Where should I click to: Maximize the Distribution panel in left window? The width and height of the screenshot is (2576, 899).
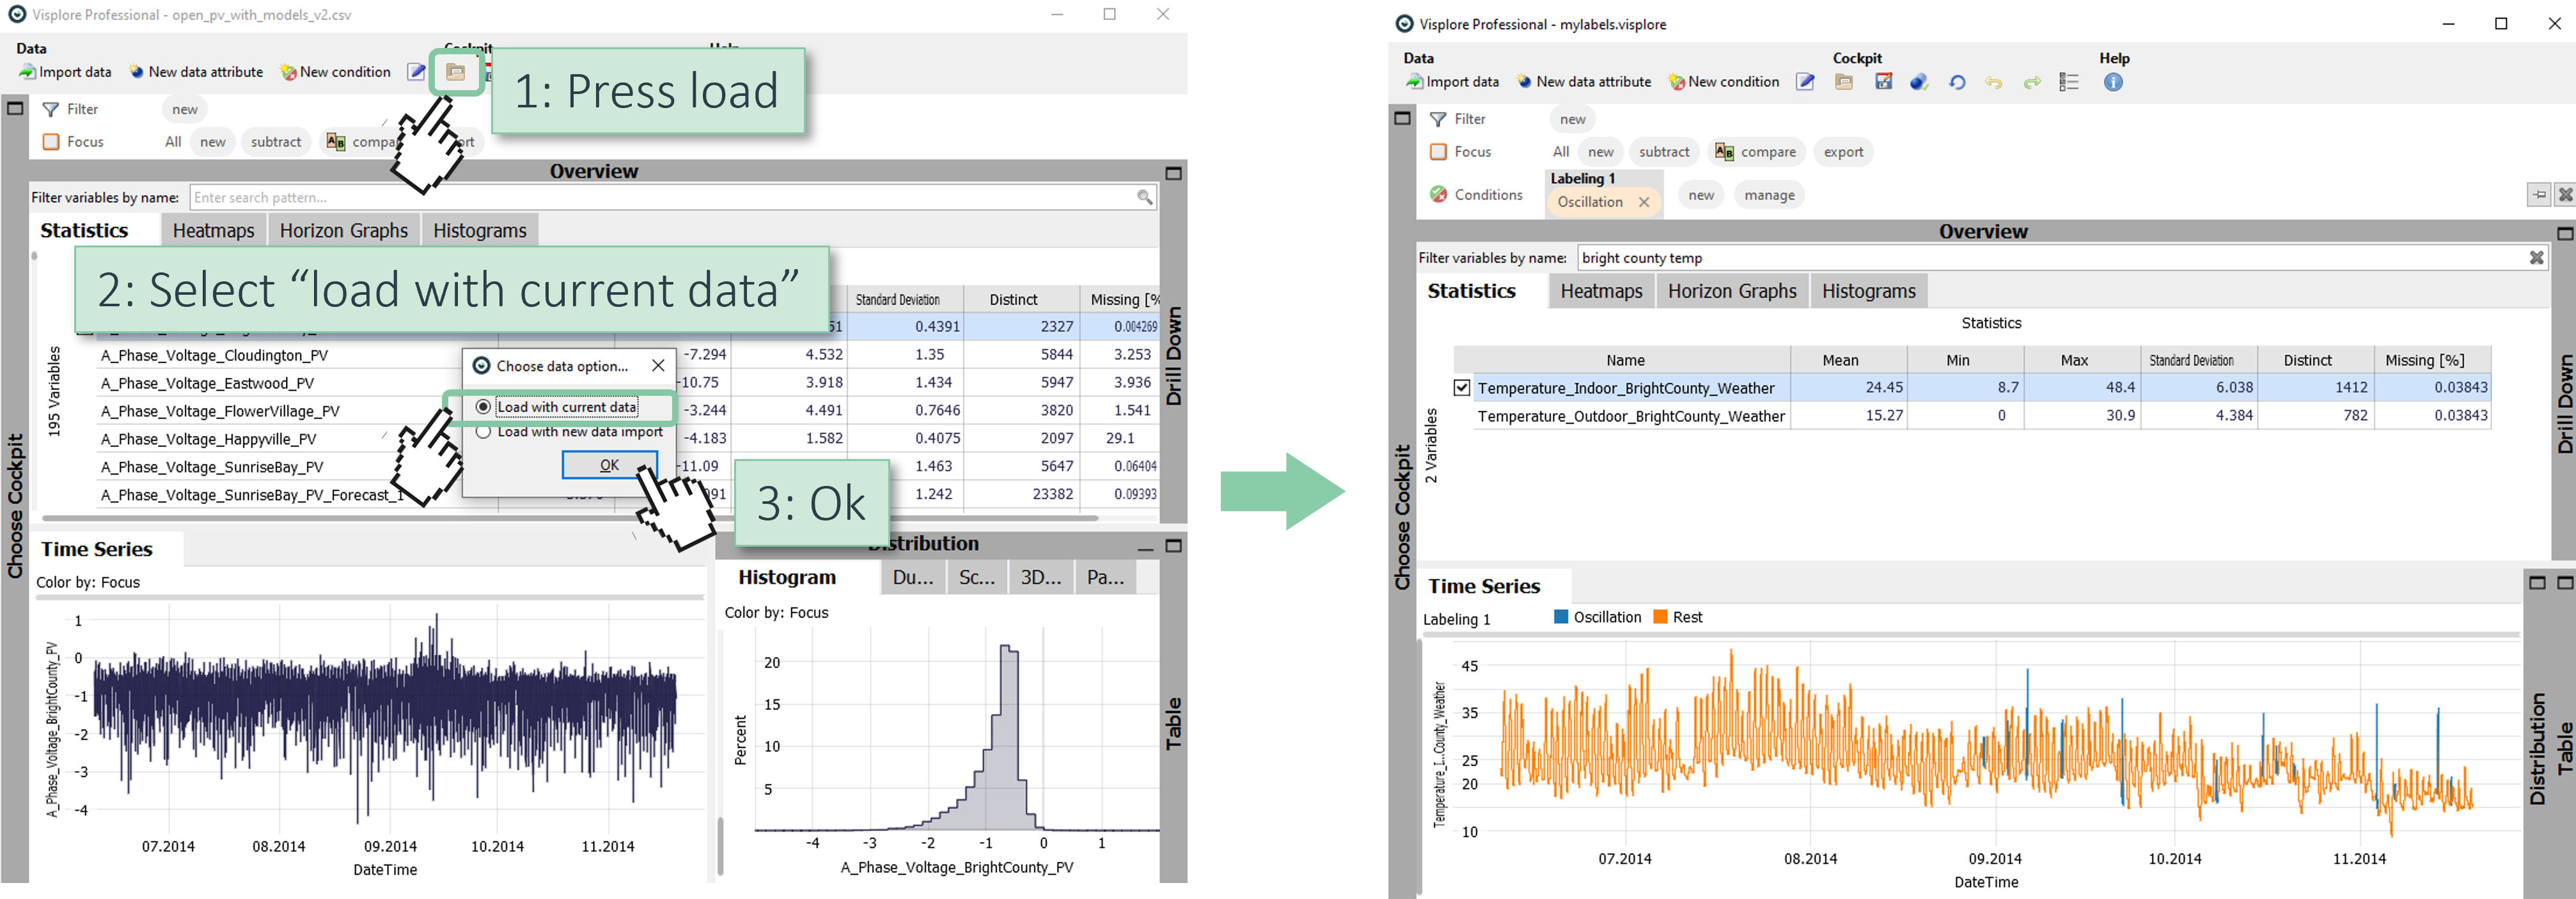click(1174, 546)
